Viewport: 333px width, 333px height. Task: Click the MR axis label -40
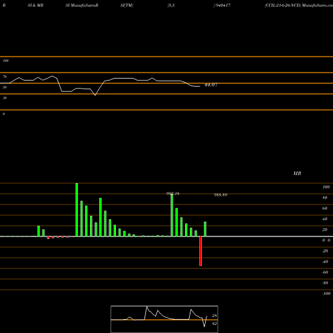pyautogui.click(x=325, y=262)
